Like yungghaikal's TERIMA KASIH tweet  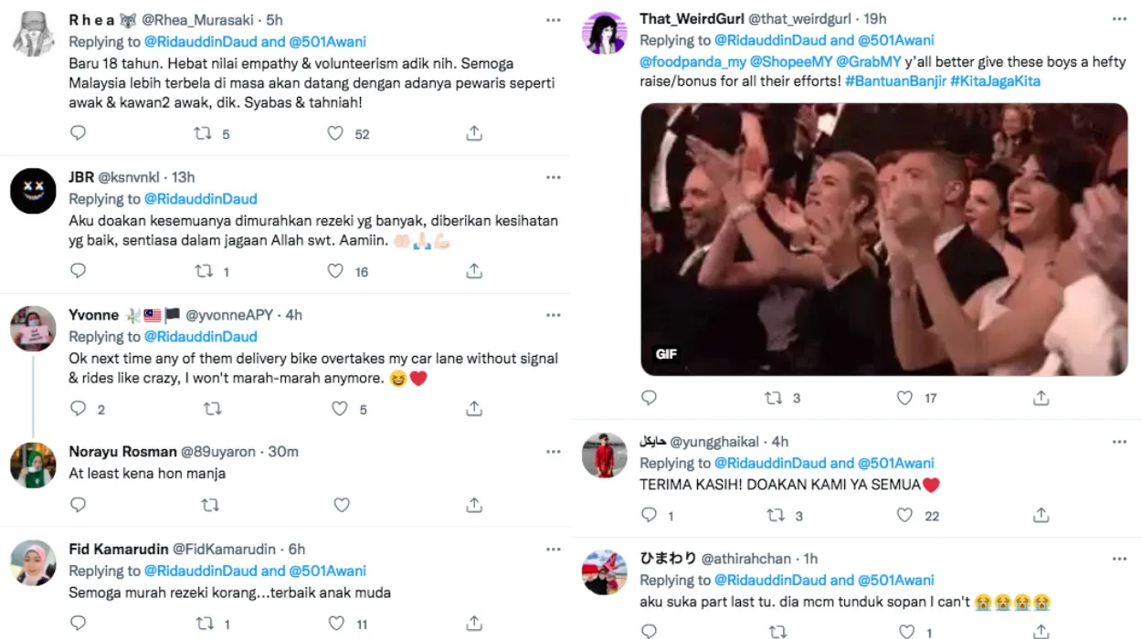[904, 516]
